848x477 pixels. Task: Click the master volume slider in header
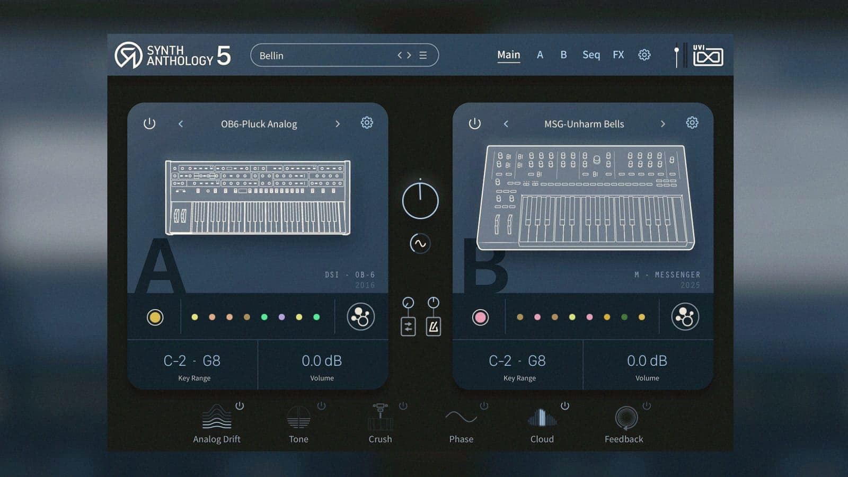677,56
